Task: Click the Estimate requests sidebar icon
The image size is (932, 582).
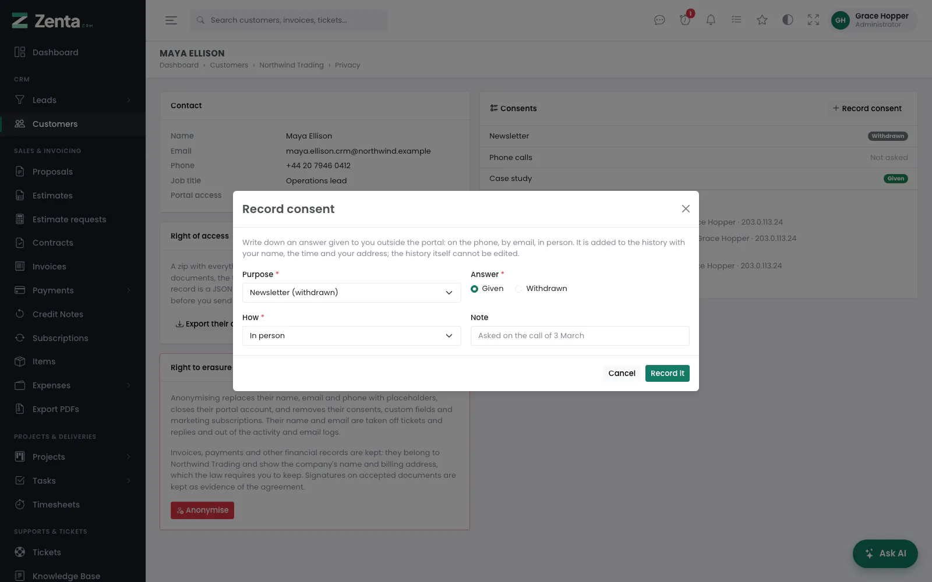Action: [x=20, y=219]
